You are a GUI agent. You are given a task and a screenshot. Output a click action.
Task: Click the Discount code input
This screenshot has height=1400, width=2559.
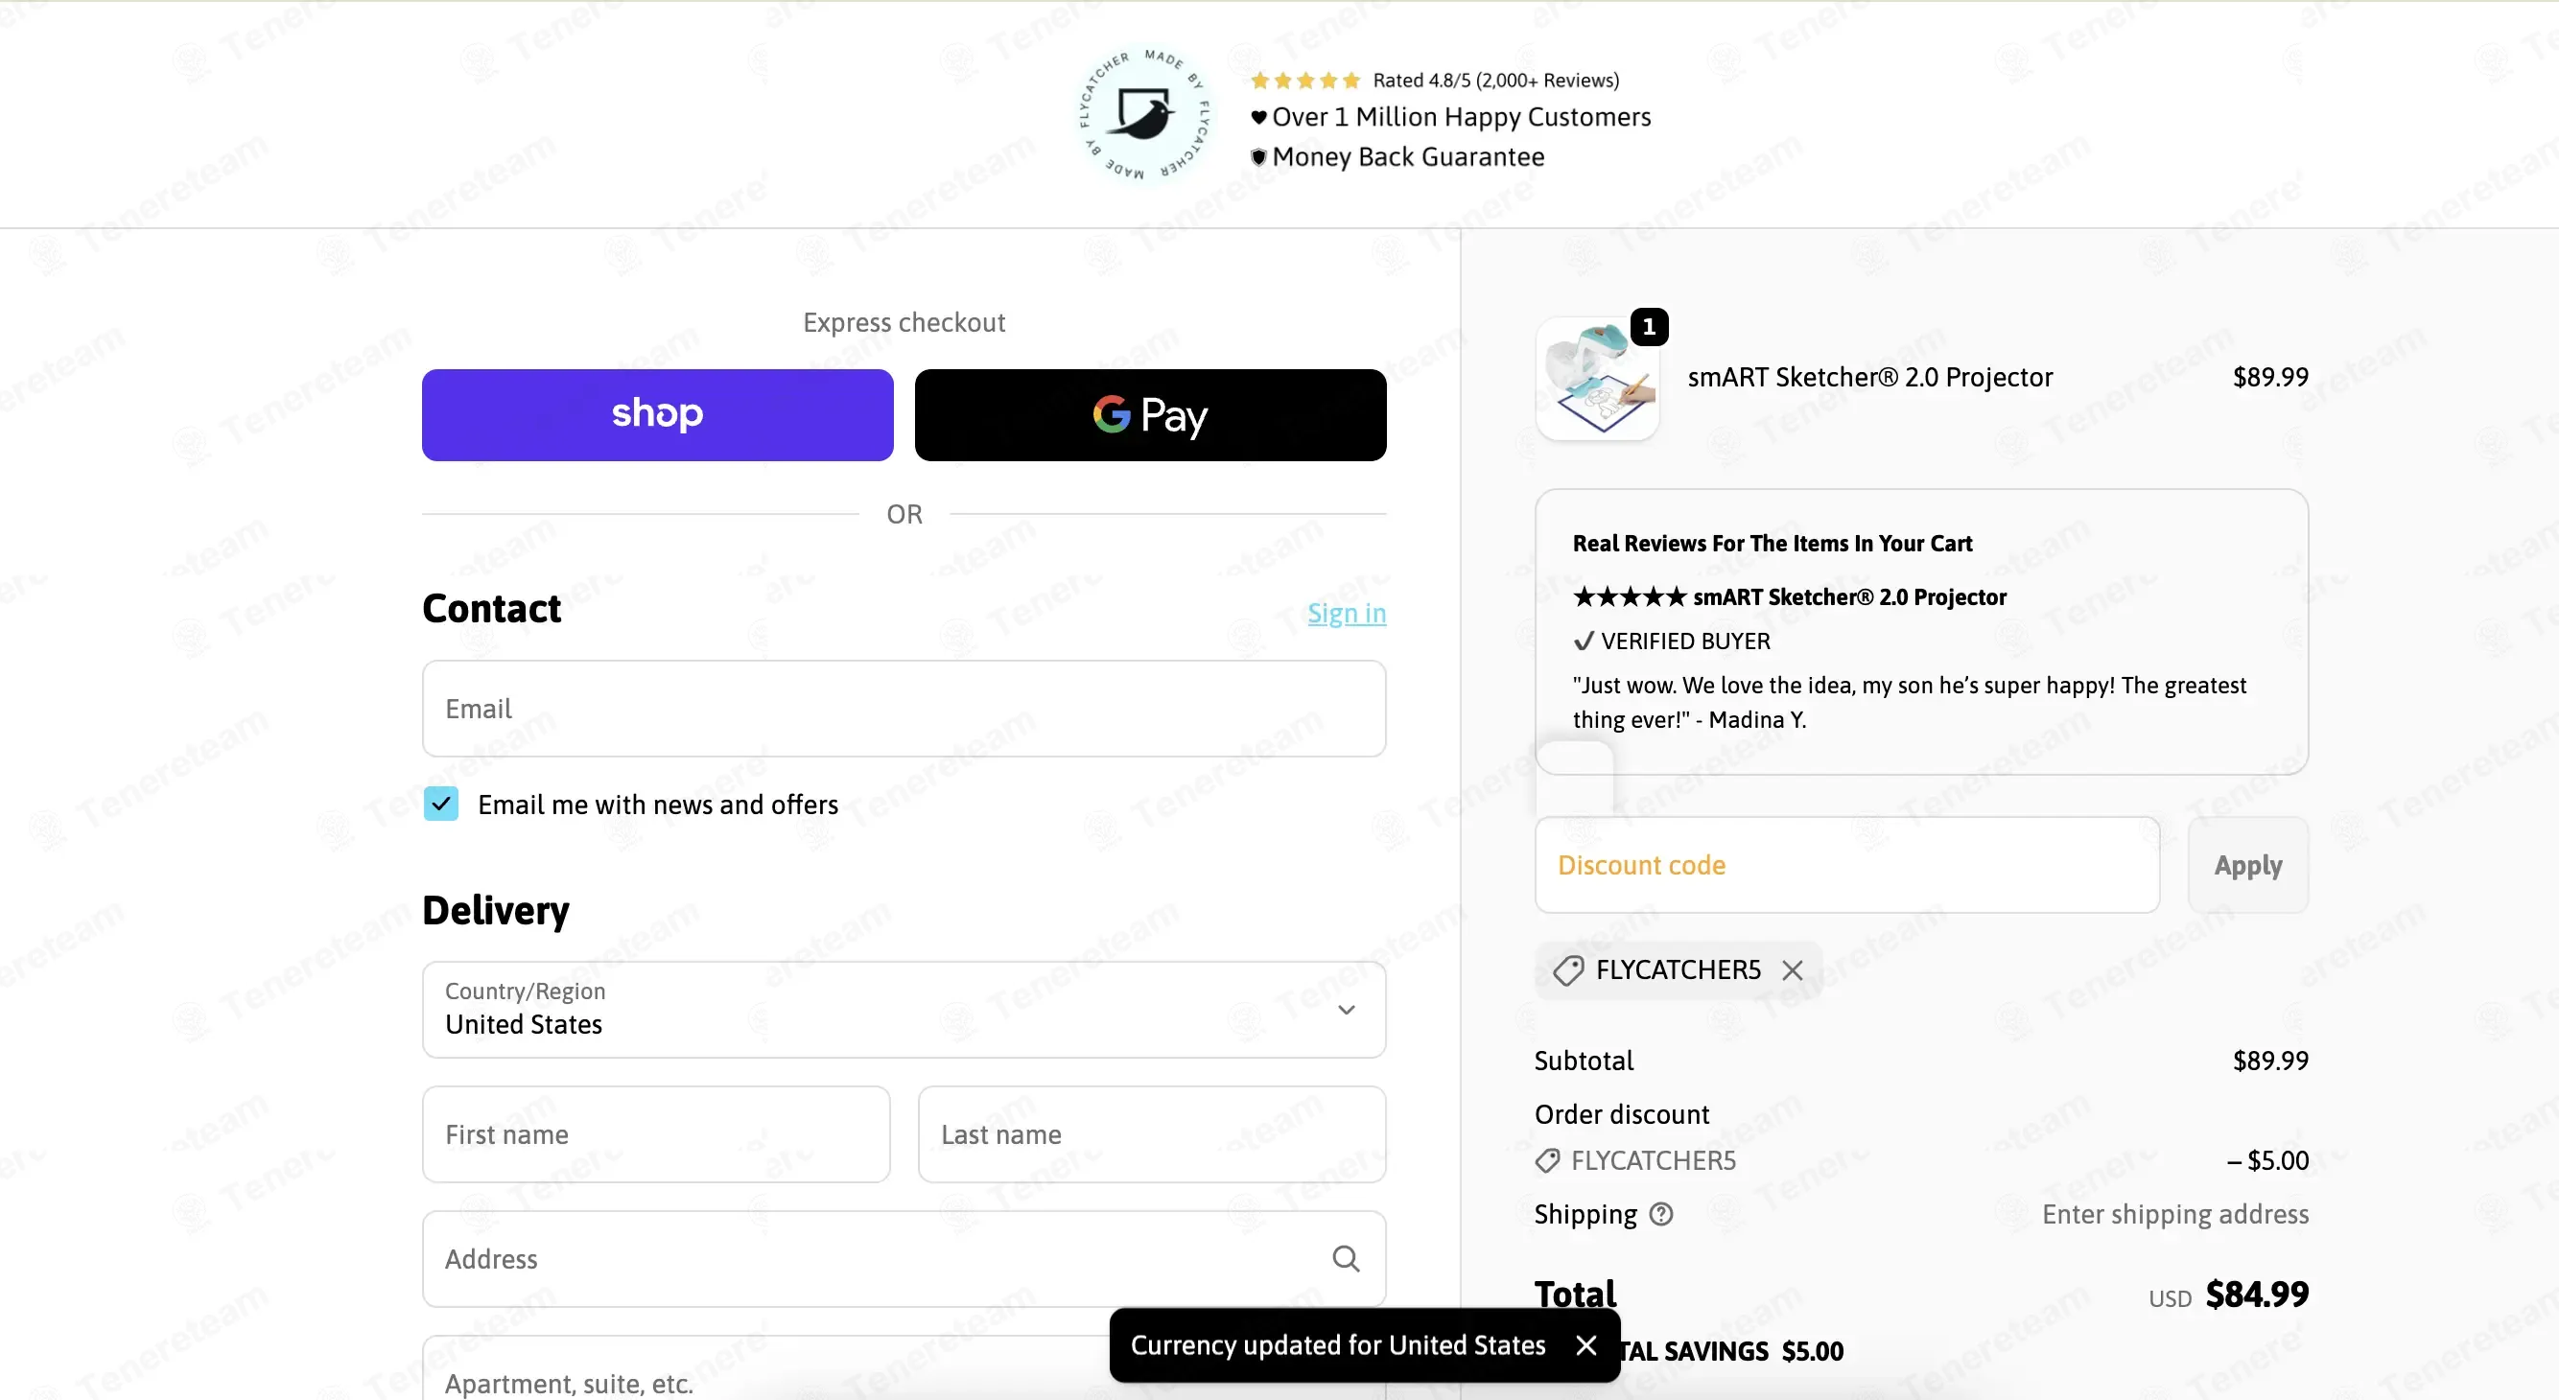[1847, 865]
